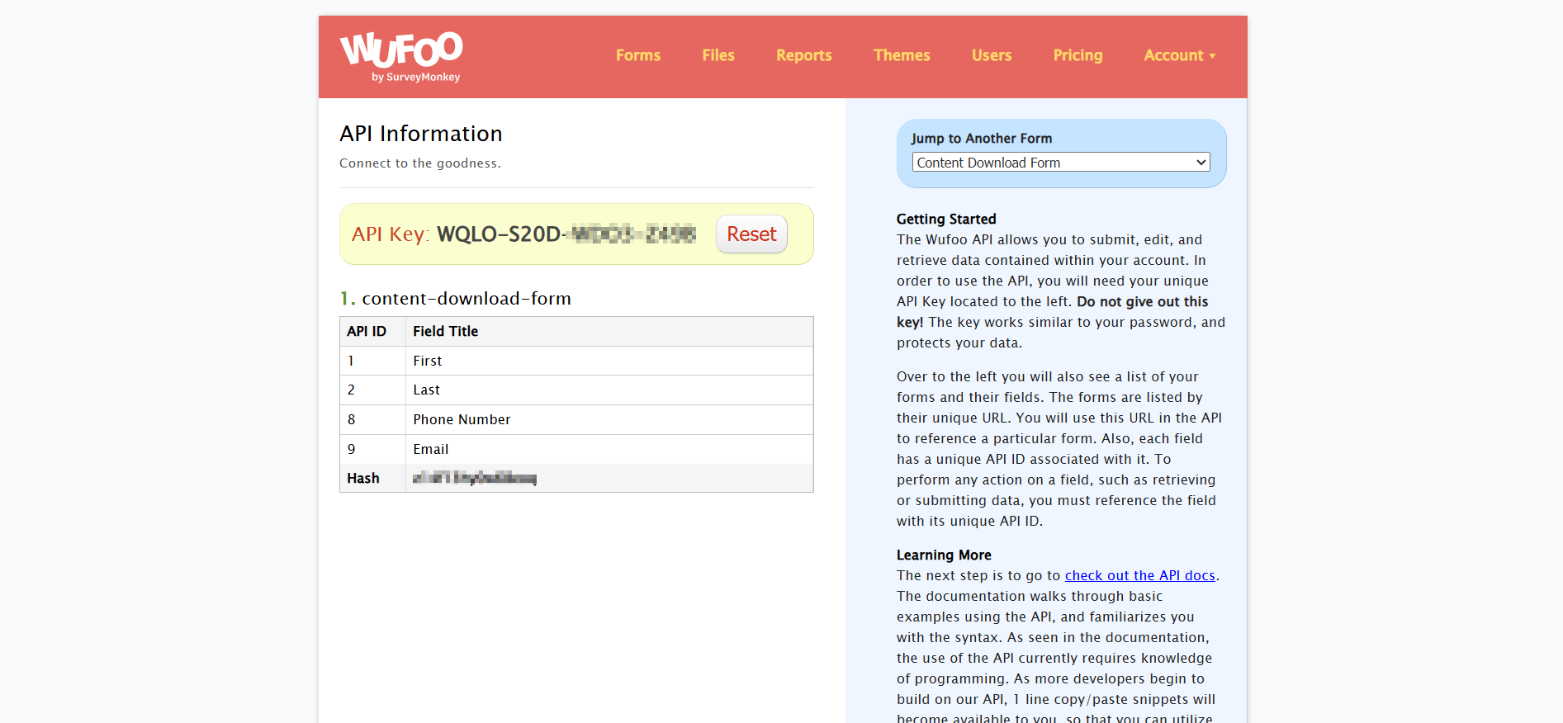Select the Phone Number field row

click(576, 420)
